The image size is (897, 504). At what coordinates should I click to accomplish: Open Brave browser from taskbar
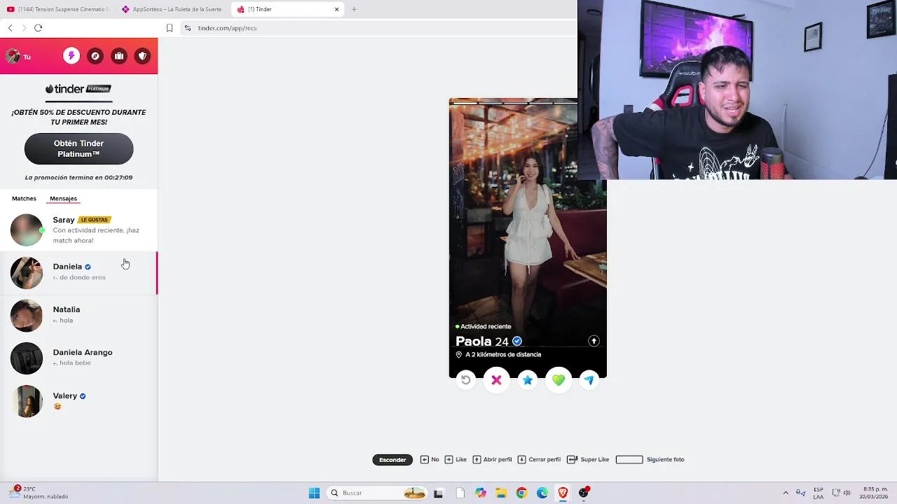pos(563,493)
